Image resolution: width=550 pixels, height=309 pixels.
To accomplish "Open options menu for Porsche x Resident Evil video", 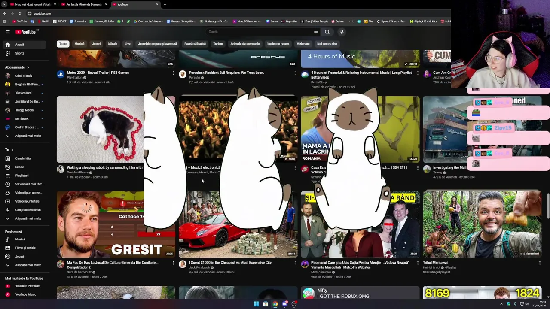I will [295, 73].
